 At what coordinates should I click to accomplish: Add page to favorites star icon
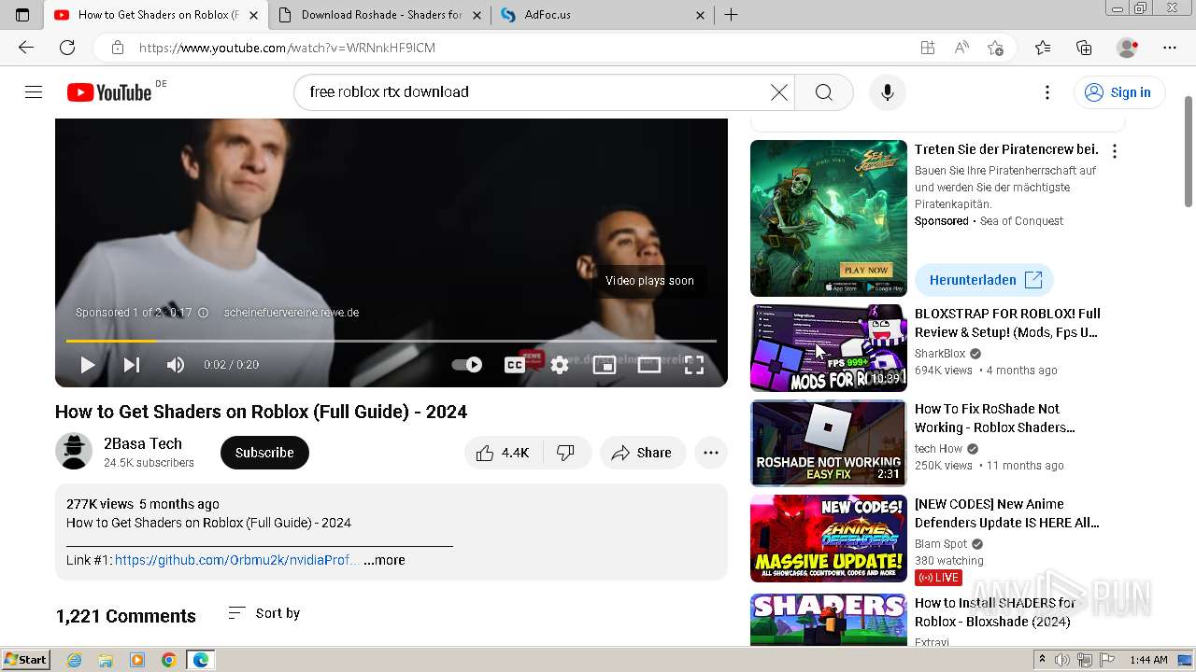[995, 48]
